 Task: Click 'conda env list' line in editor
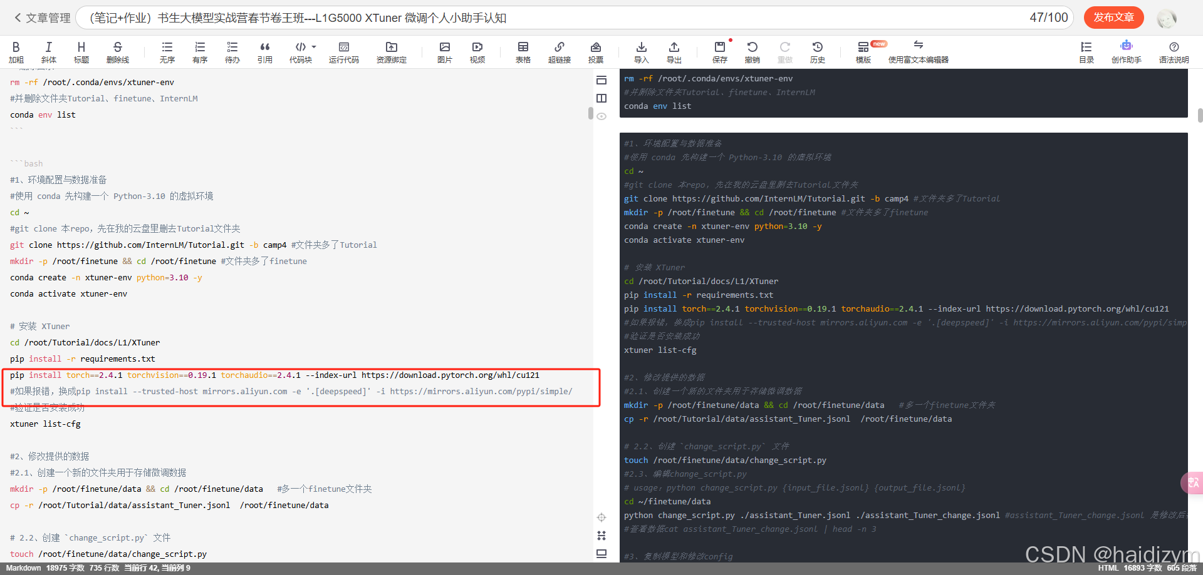tap(43, 114)
